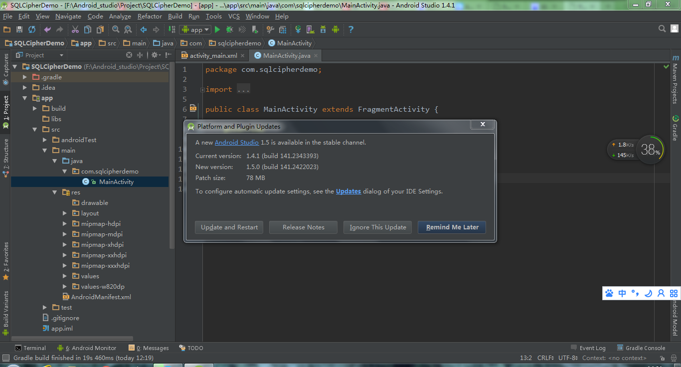Expand the values folder arrow

(65, 276)
